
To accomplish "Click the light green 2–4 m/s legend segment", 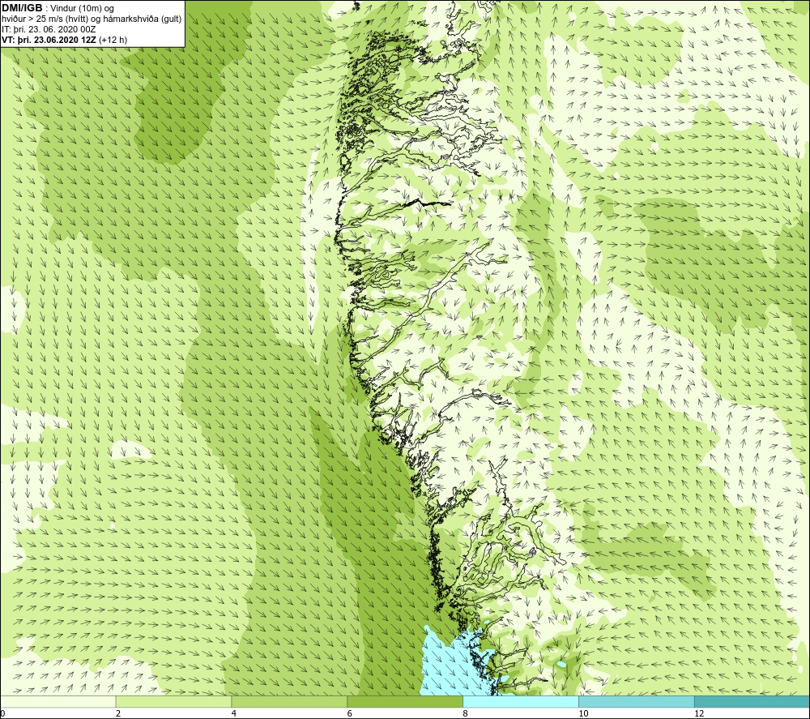I will tap(173, 701).
